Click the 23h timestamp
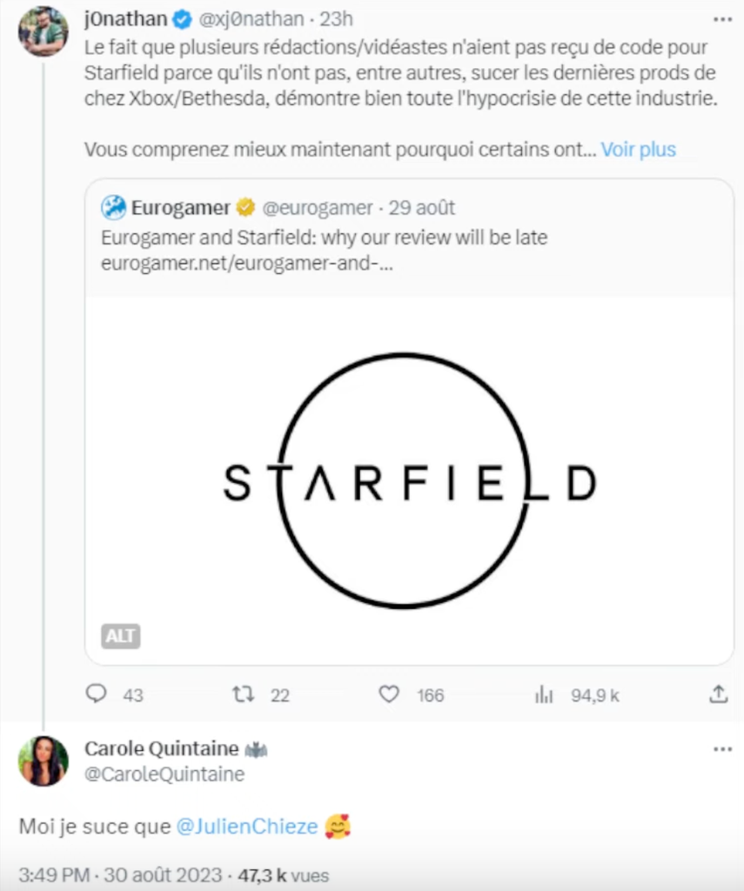Viewport: 744px width, 891px height. pyautogui.click(x=336, y=18)
